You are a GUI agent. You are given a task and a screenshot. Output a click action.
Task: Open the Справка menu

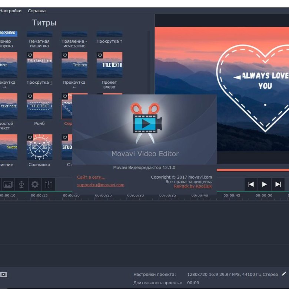point(36,11)
